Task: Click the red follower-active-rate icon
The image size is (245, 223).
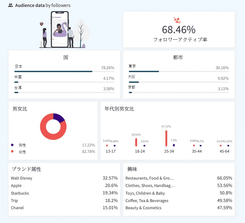Action: (177, 20)
